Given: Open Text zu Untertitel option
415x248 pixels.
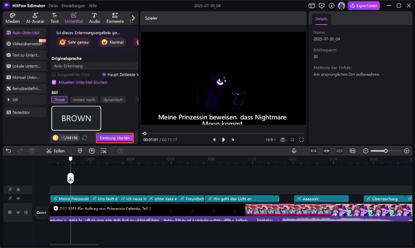Looking at the screenshot, I should [25, 55].
